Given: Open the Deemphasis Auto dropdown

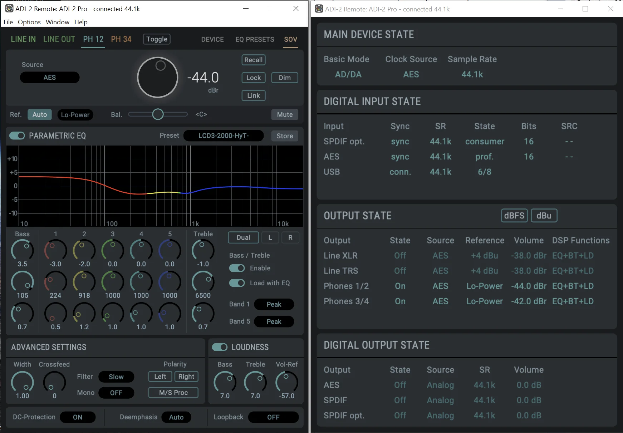Looking at the screenshot, I should (x=176, y=417).
